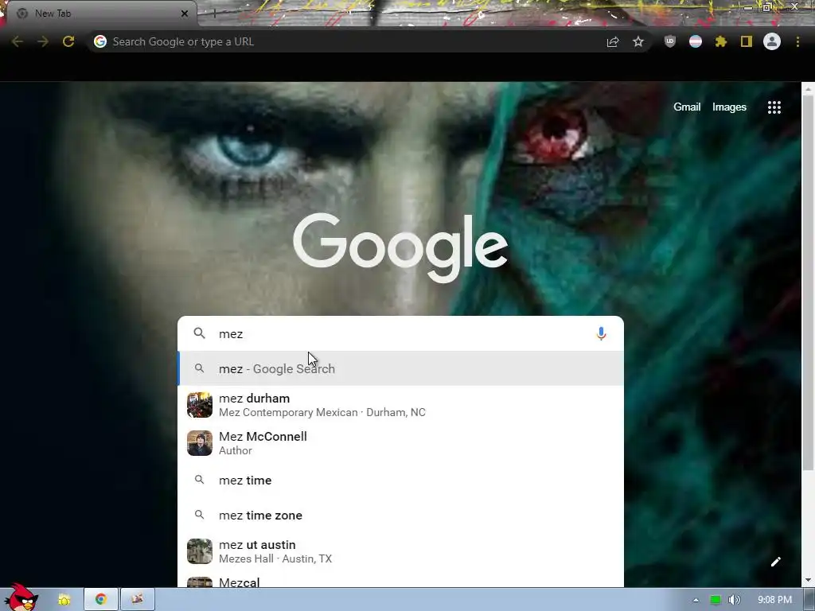This screenshot has width=815, height=611.
Task: Go forward with the forward arrow
Action: [x=43, y=41]
